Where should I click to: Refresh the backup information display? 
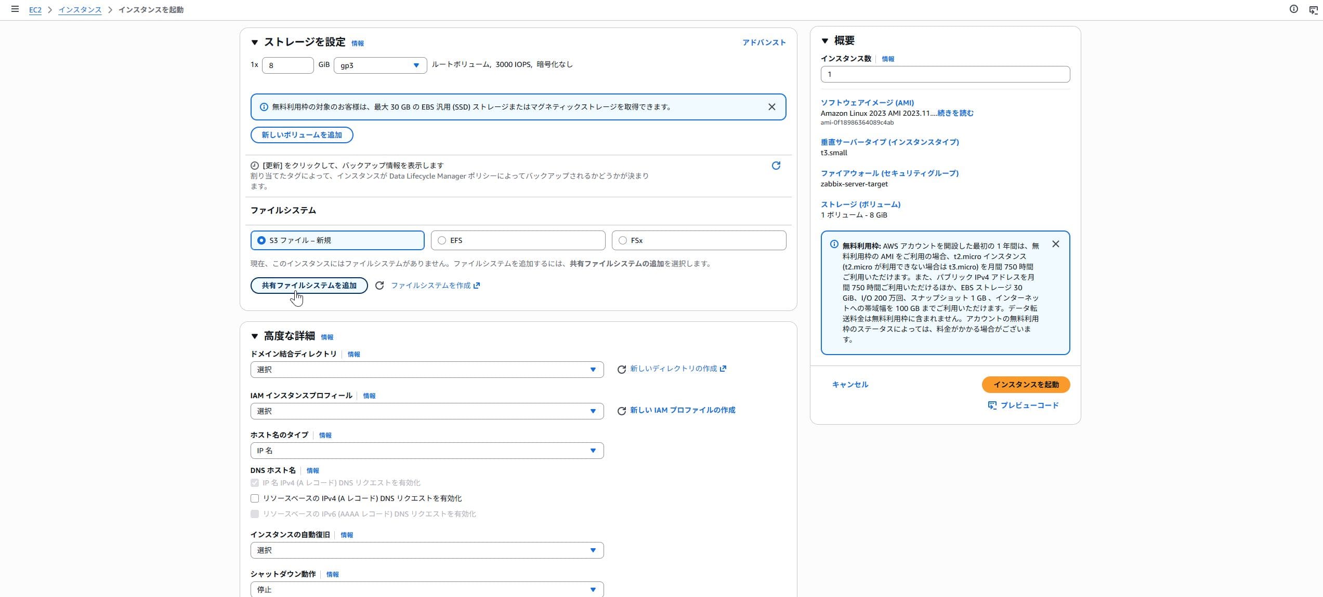tap(775, 166)
